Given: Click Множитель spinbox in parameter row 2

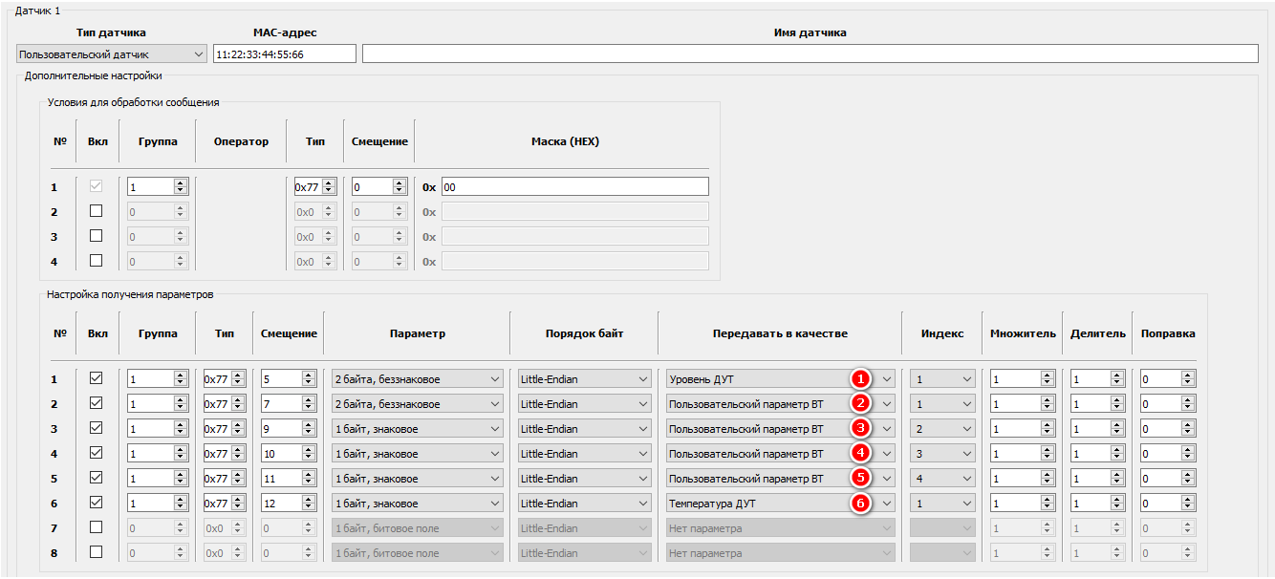Looking at the screenshot, I should (x=1023, y=404).
